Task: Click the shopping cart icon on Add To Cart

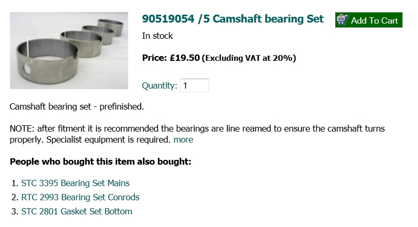Action: (x=342, y=20)
